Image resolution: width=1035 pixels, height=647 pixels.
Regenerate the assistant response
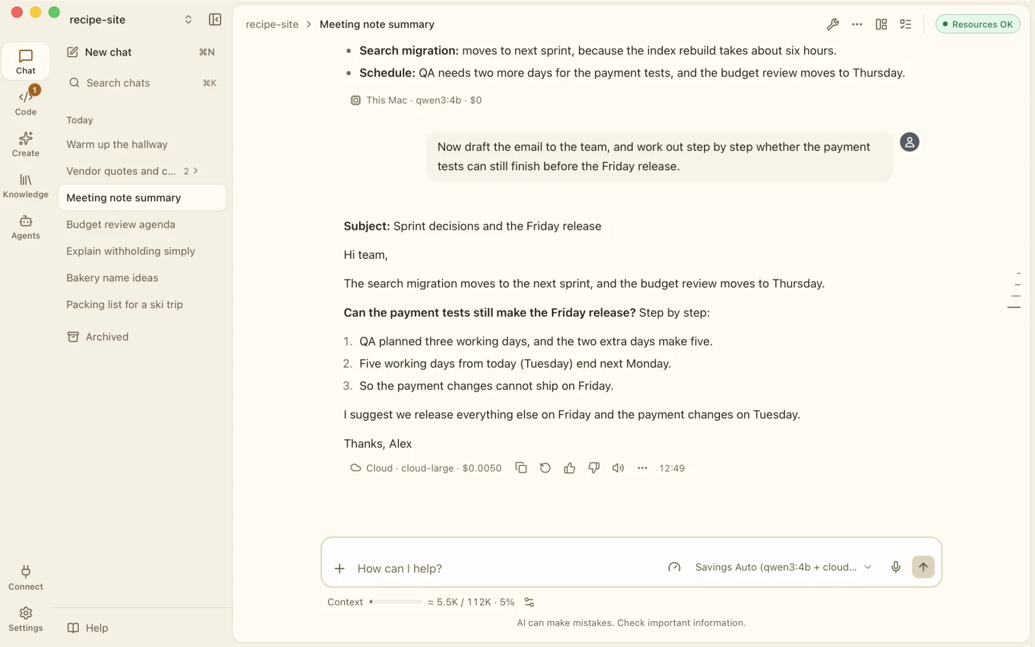click(545, 468)
